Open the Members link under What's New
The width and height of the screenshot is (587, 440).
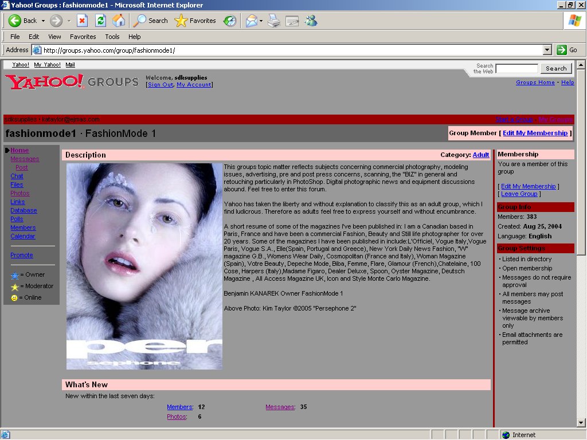coord(179,407)
